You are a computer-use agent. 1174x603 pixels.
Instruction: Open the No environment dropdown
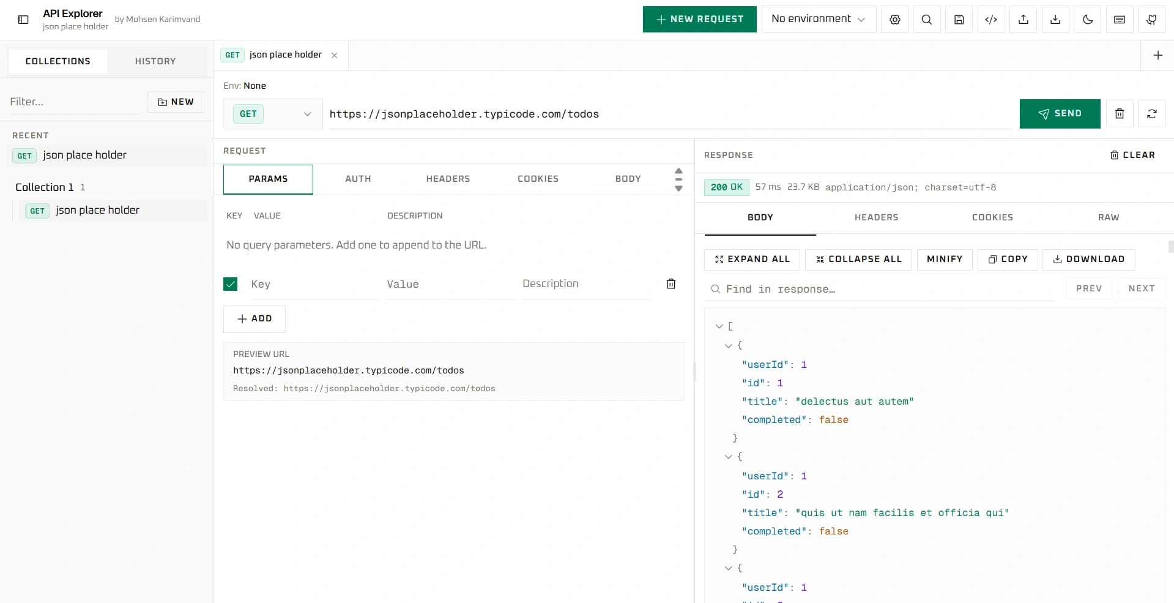coord(819,20)
